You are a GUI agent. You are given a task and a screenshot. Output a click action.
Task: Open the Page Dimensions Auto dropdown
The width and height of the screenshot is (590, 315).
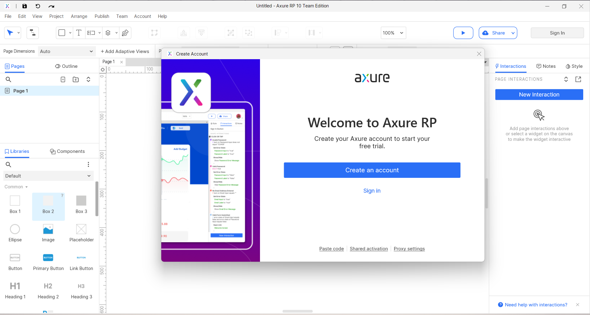pos(66,51)
